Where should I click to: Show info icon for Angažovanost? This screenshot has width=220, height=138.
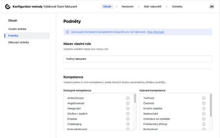pos(128,103)
